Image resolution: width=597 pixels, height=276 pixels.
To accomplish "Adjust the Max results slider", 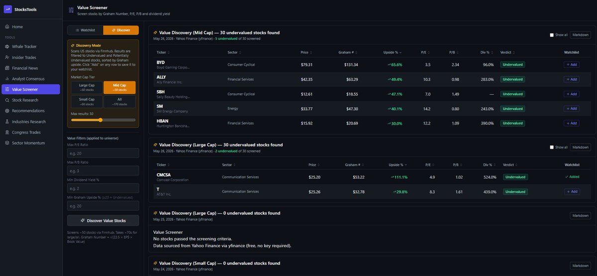I will coord(103,120).
